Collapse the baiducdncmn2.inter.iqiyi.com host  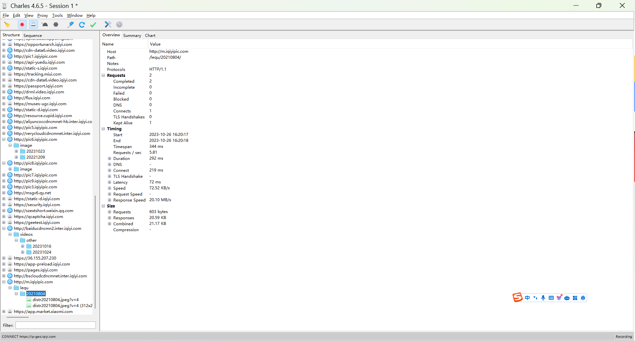tap(4, 228)
